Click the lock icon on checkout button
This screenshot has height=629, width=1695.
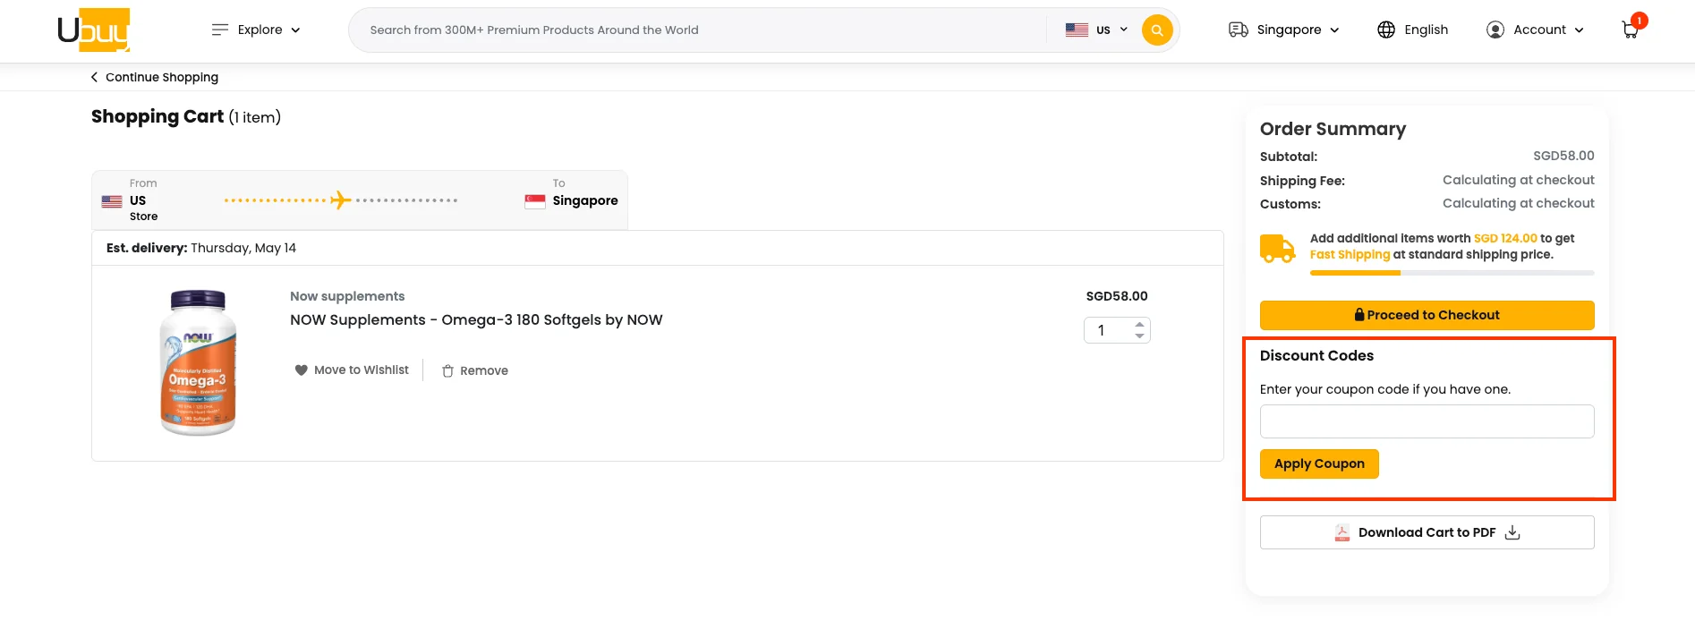point(1359,314)
